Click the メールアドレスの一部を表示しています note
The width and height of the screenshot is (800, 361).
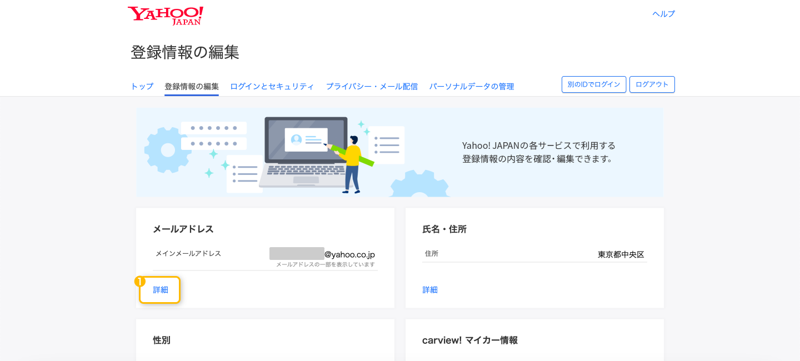click(x=326, y=264)
